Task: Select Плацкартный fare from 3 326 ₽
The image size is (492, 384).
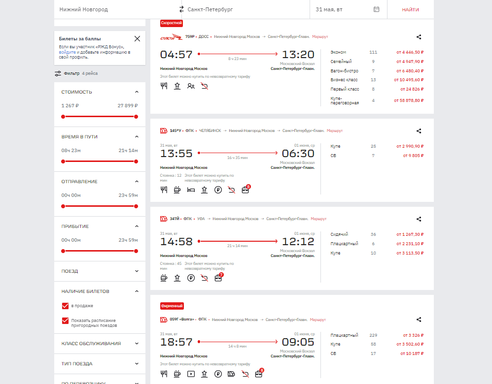Action: tap(377, 335)
